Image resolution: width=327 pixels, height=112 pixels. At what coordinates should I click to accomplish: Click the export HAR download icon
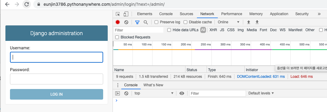click(257, 22)
